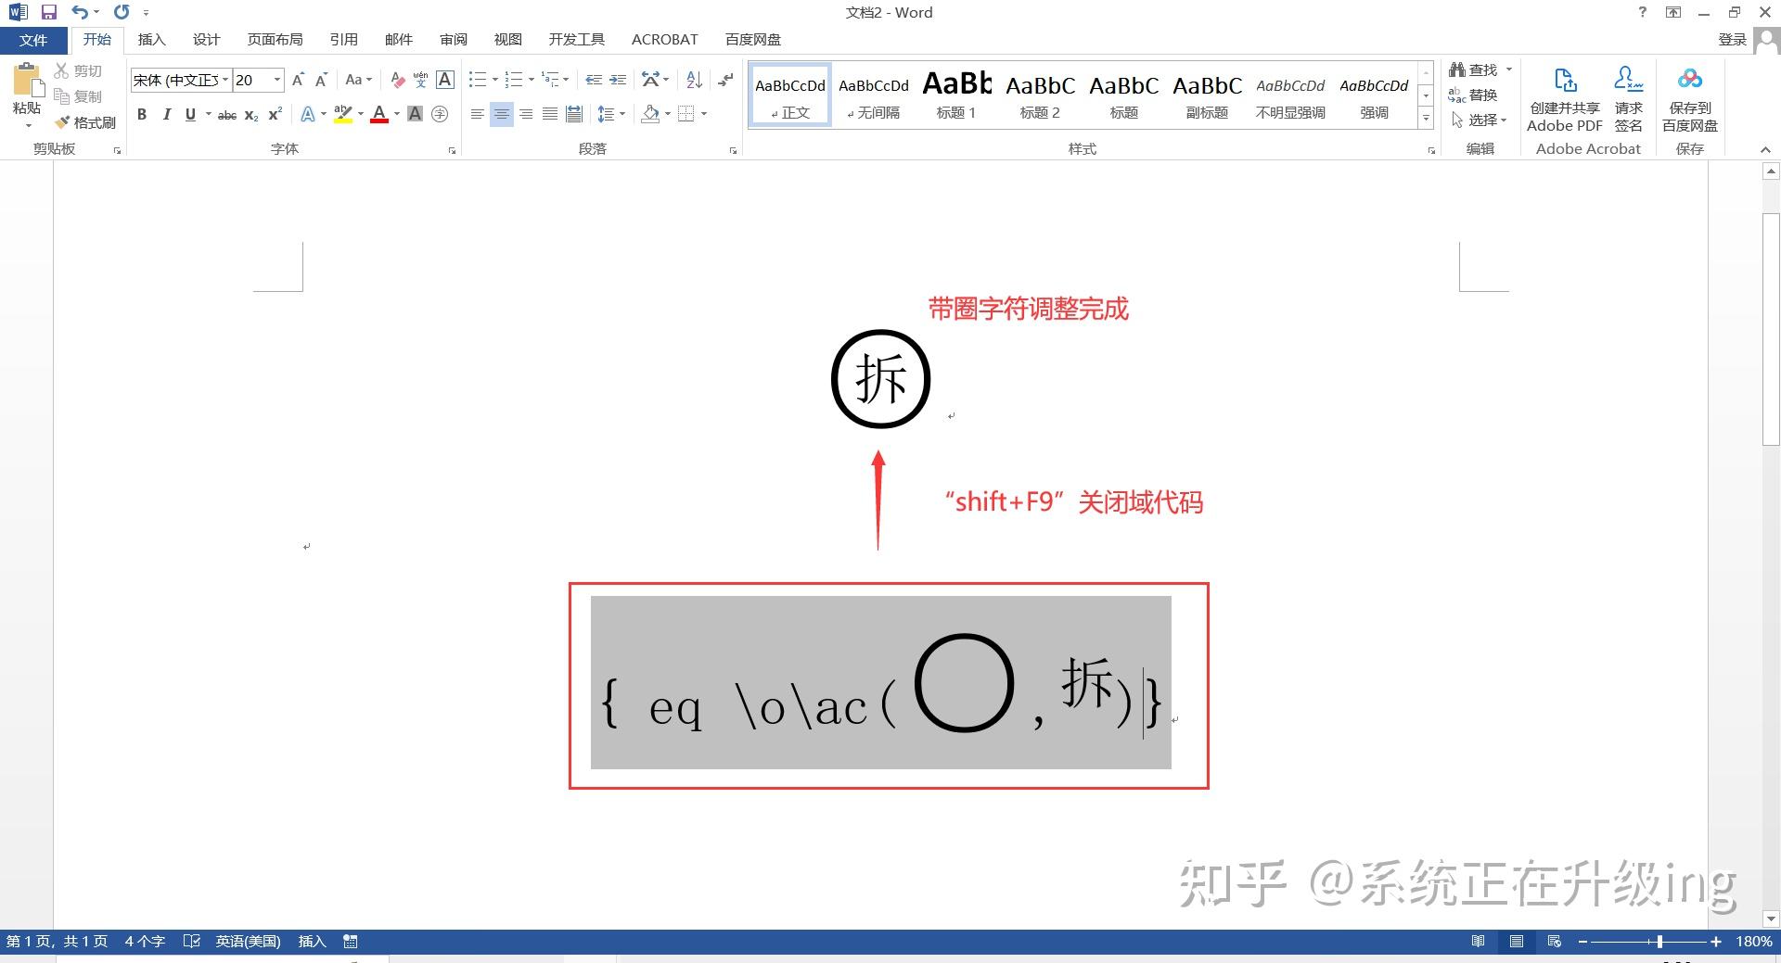Open the font size dropdown
This screenshot has height=963, width=1781.
[275, 81]
